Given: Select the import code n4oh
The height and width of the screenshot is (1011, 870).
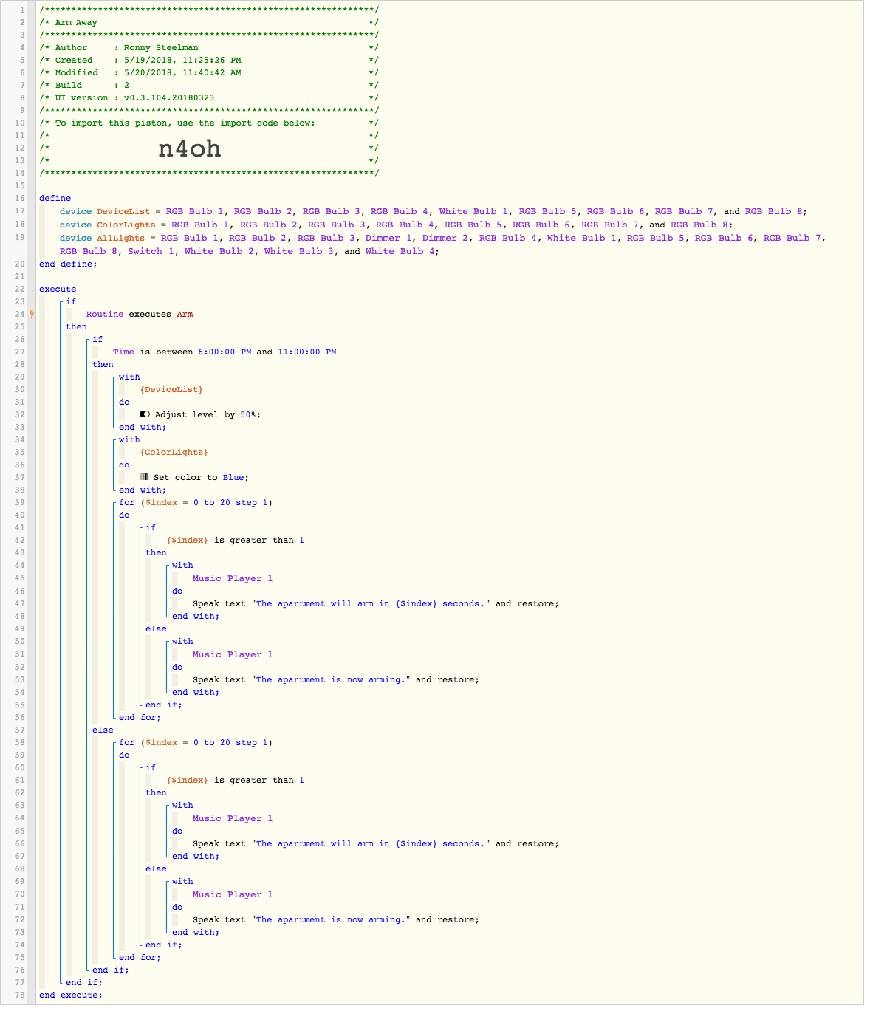Looking at the screenshot, I should coord(190,148).
